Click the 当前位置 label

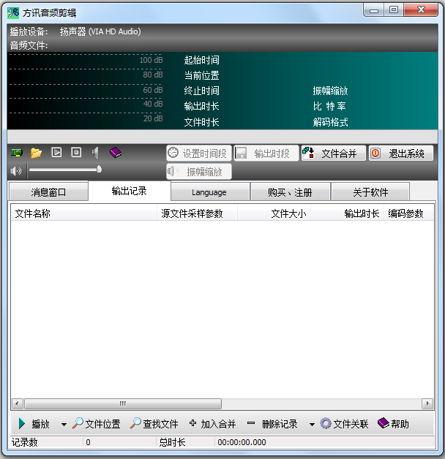click(x=202, y=75)
